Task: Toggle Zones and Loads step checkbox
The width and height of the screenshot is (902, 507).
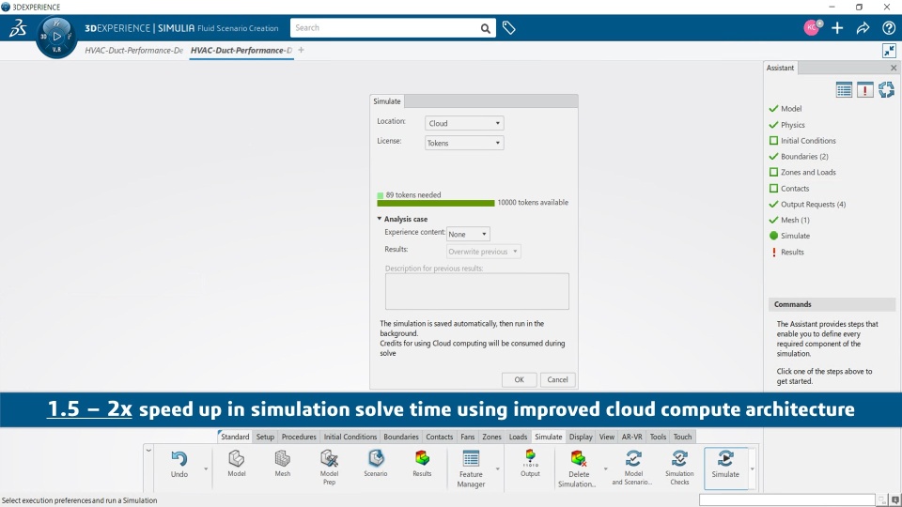Action: click(x=773, y=172)
